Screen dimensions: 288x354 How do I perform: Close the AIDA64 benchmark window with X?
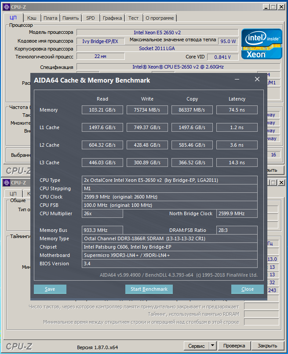coord(257,79)
